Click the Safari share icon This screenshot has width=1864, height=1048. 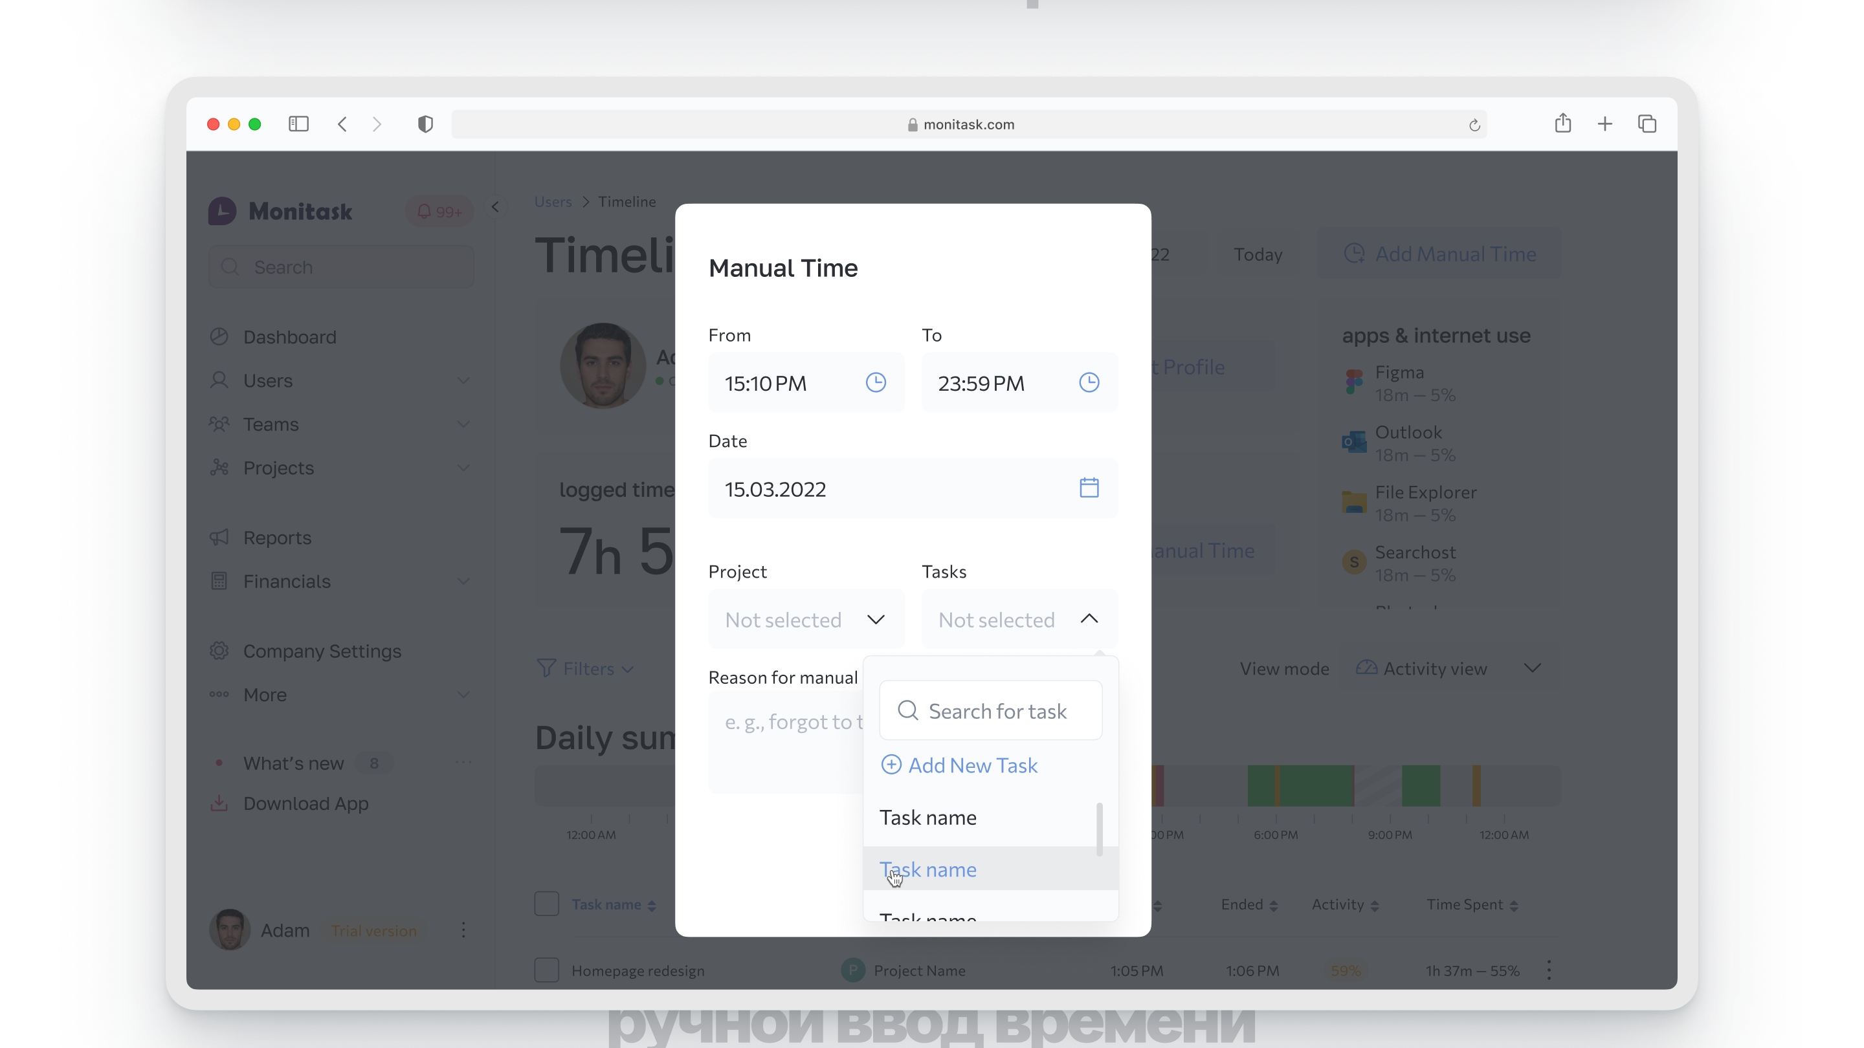[1563, 124]
